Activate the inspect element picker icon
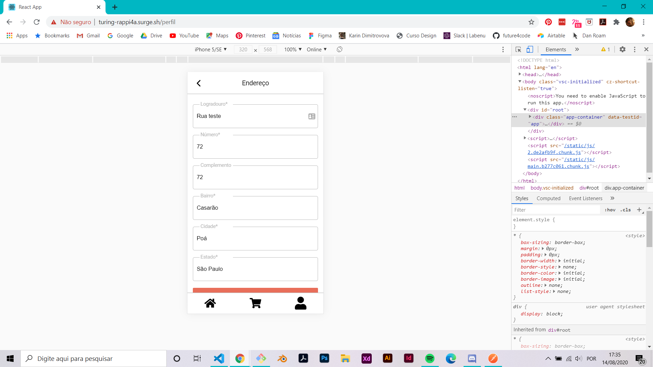The width and height of the screenshot is (653, 367). point(518,50)
